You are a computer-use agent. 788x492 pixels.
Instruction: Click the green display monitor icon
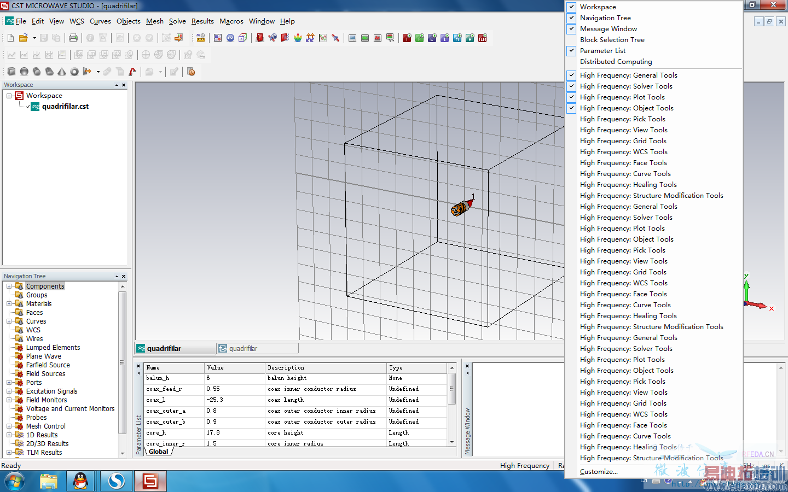tap(365, 38)
